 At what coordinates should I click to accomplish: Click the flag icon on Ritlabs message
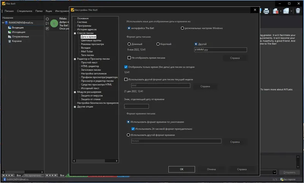tap(47, 23)
